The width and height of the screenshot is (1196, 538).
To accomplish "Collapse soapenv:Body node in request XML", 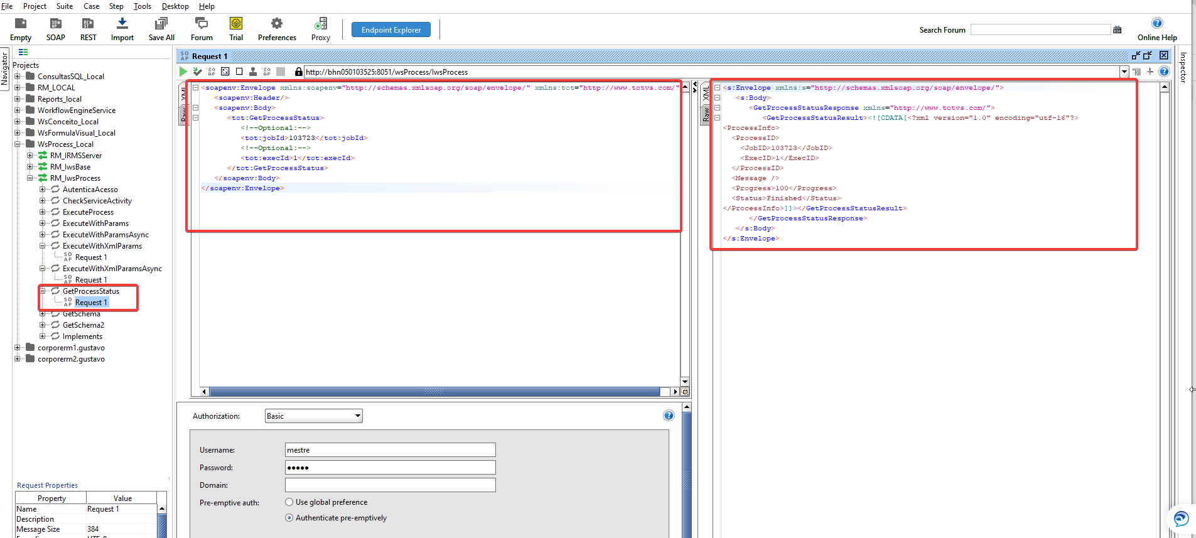I will pos(195,108).
